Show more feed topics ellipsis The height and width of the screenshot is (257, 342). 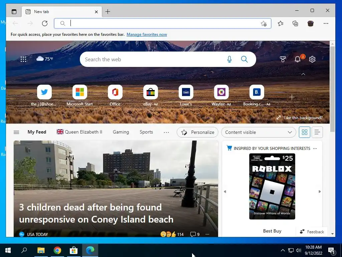tap(166, 132)
